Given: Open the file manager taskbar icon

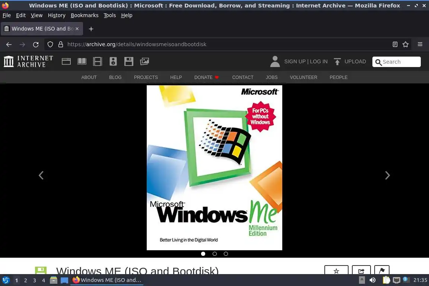Looking at the screenshot, I should coord(54,280).
